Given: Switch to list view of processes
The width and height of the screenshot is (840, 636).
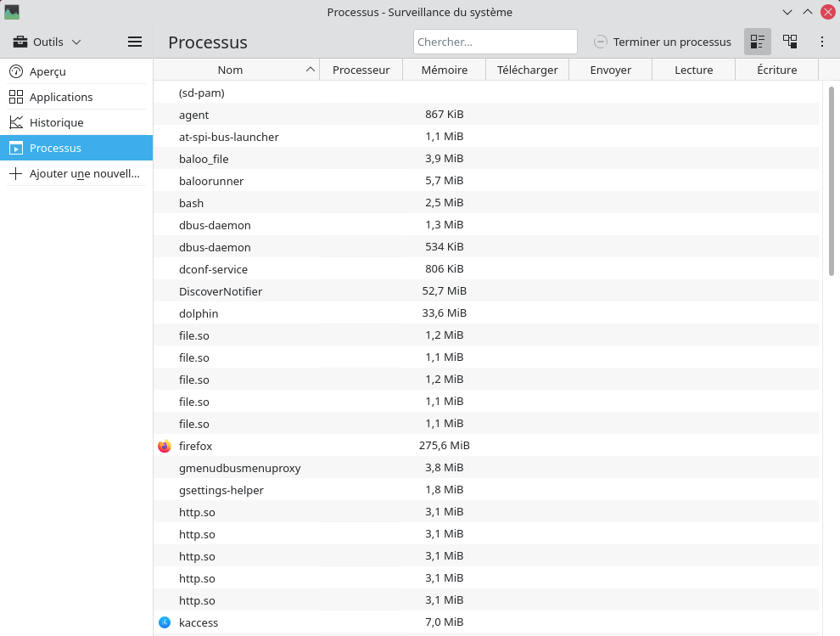Looking at the screenshot, I should [x=758, y=42].
